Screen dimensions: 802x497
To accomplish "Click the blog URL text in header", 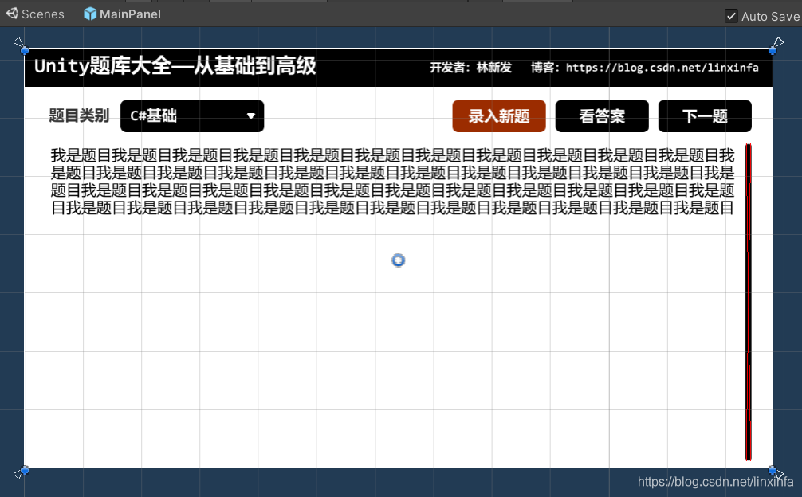I will pyautogui.click(x=662, y=68).
